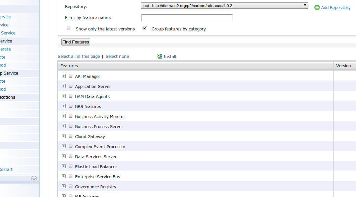
Task: Click the Add Repository link
Action: click(336, 7)
